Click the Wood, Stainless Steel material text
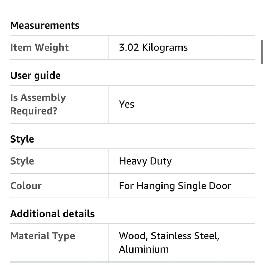Image resolution: width=265 pixels, height=265 pixels. (169, 236)
